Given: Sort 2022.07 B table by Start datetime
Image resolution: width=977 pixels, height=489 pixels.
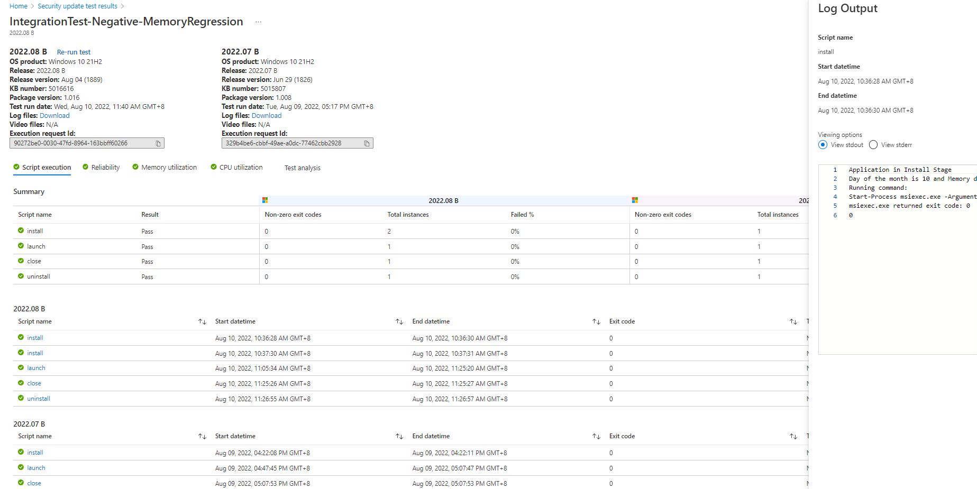Looking at the screenshot, I should point(399,436).
